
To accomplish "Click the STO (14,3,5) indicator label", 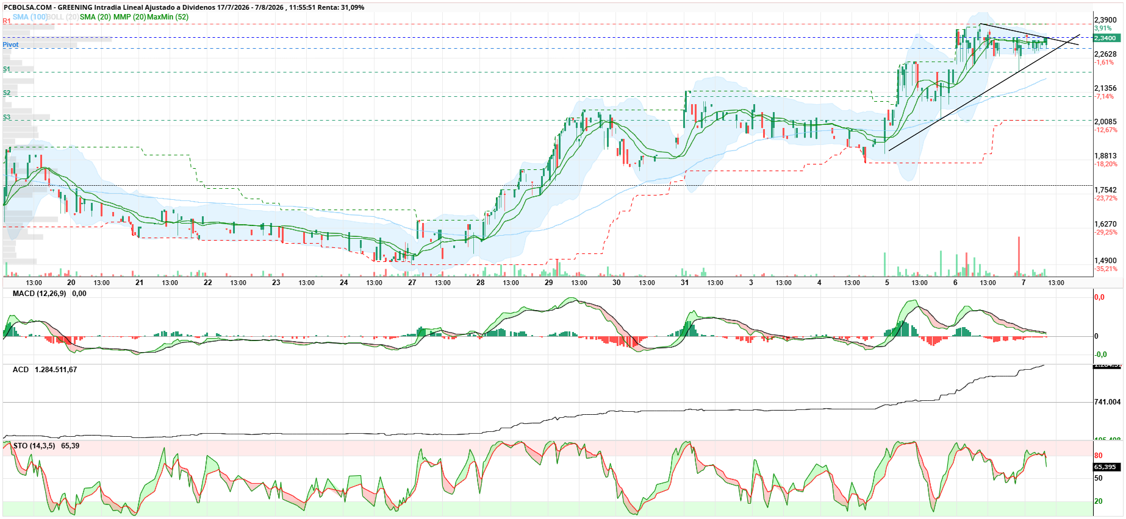I will point(34,446).
